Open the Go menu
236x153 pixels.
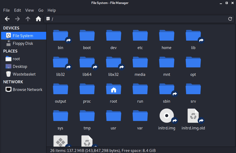[x=41, y=10]
